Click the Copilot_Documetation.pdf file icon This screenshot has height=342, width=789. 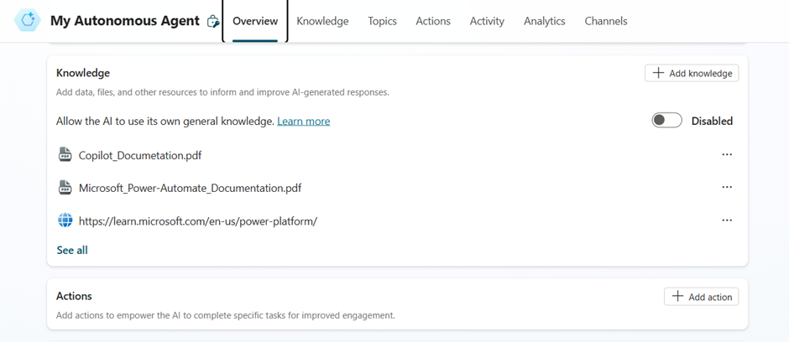pyautogui.click(x=65, y=155)
